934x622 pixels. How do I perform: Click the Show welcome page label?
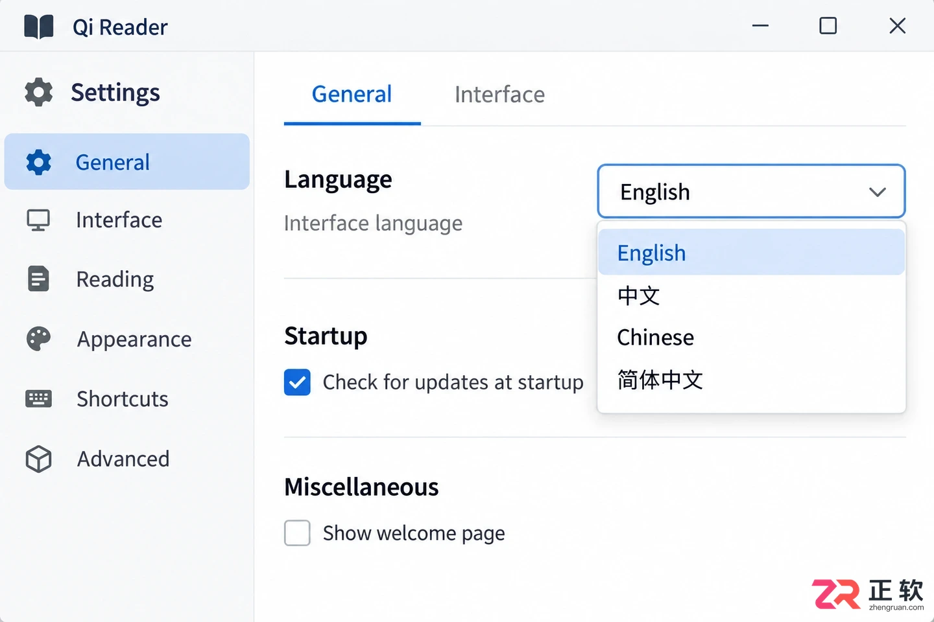point(414,533)
